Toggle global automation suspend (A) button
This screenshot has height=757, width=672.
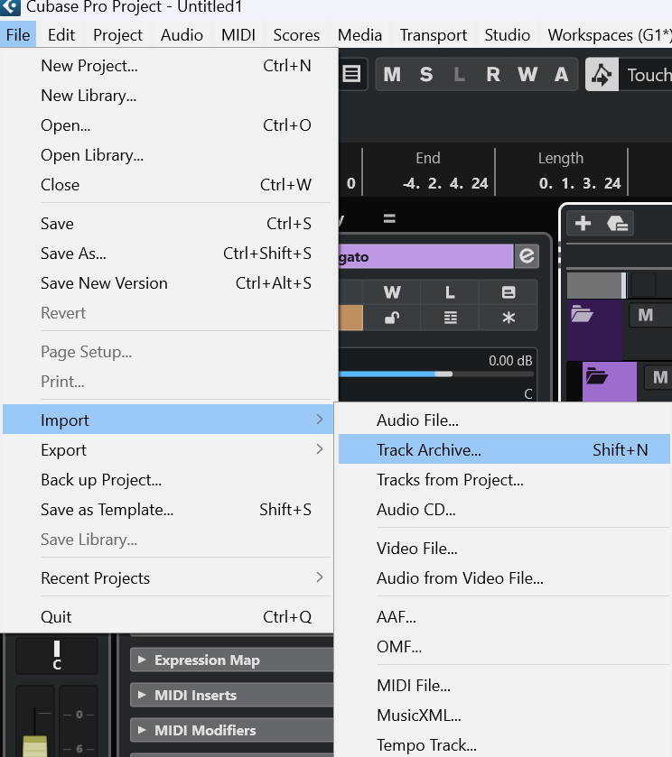[561, 74]
